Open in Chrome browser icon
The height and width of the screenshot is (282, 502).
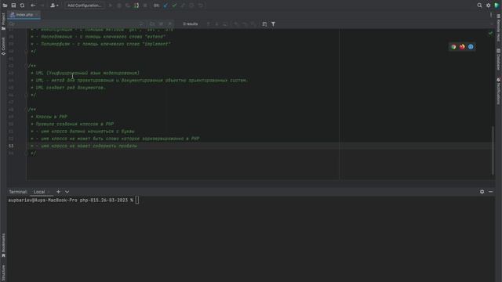453,47
